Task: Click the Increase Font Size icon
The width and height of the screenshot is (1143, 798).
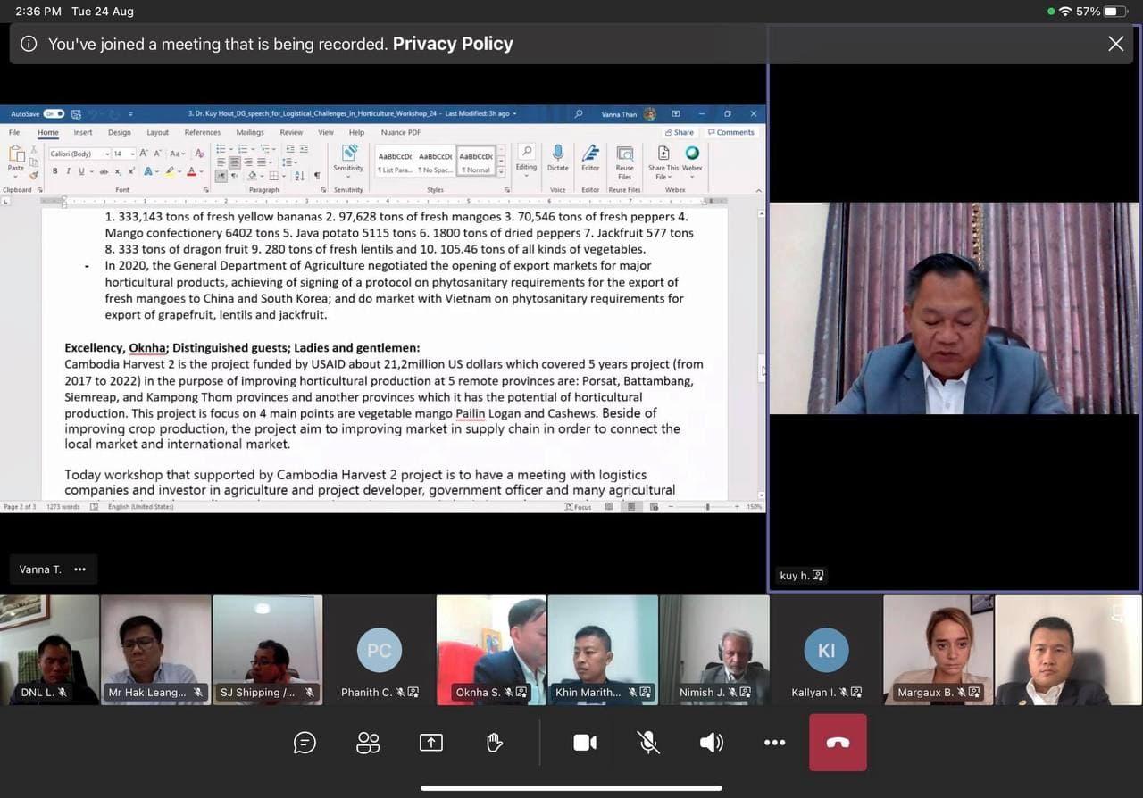Action: (x=144, y=154)
